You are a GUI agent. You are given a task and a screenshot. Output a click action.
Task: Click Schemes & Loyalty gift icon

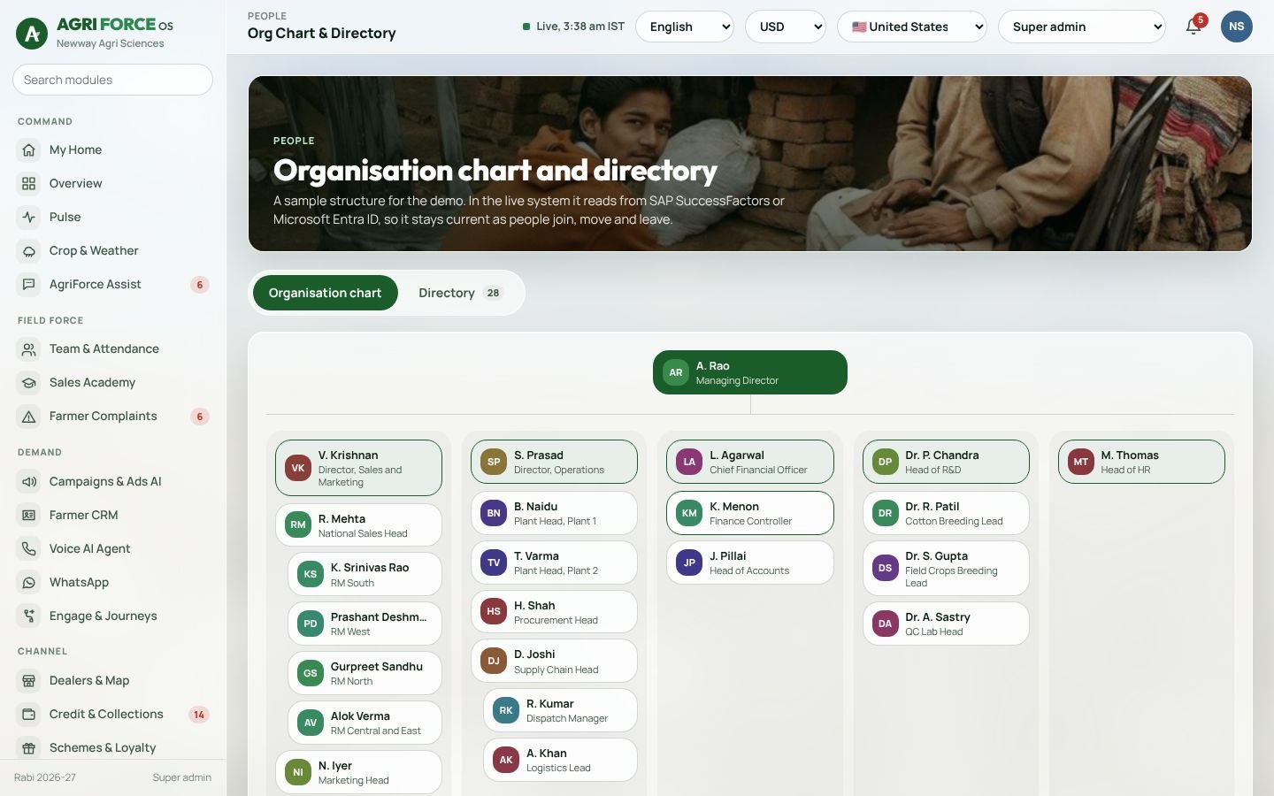pos(29,748)
